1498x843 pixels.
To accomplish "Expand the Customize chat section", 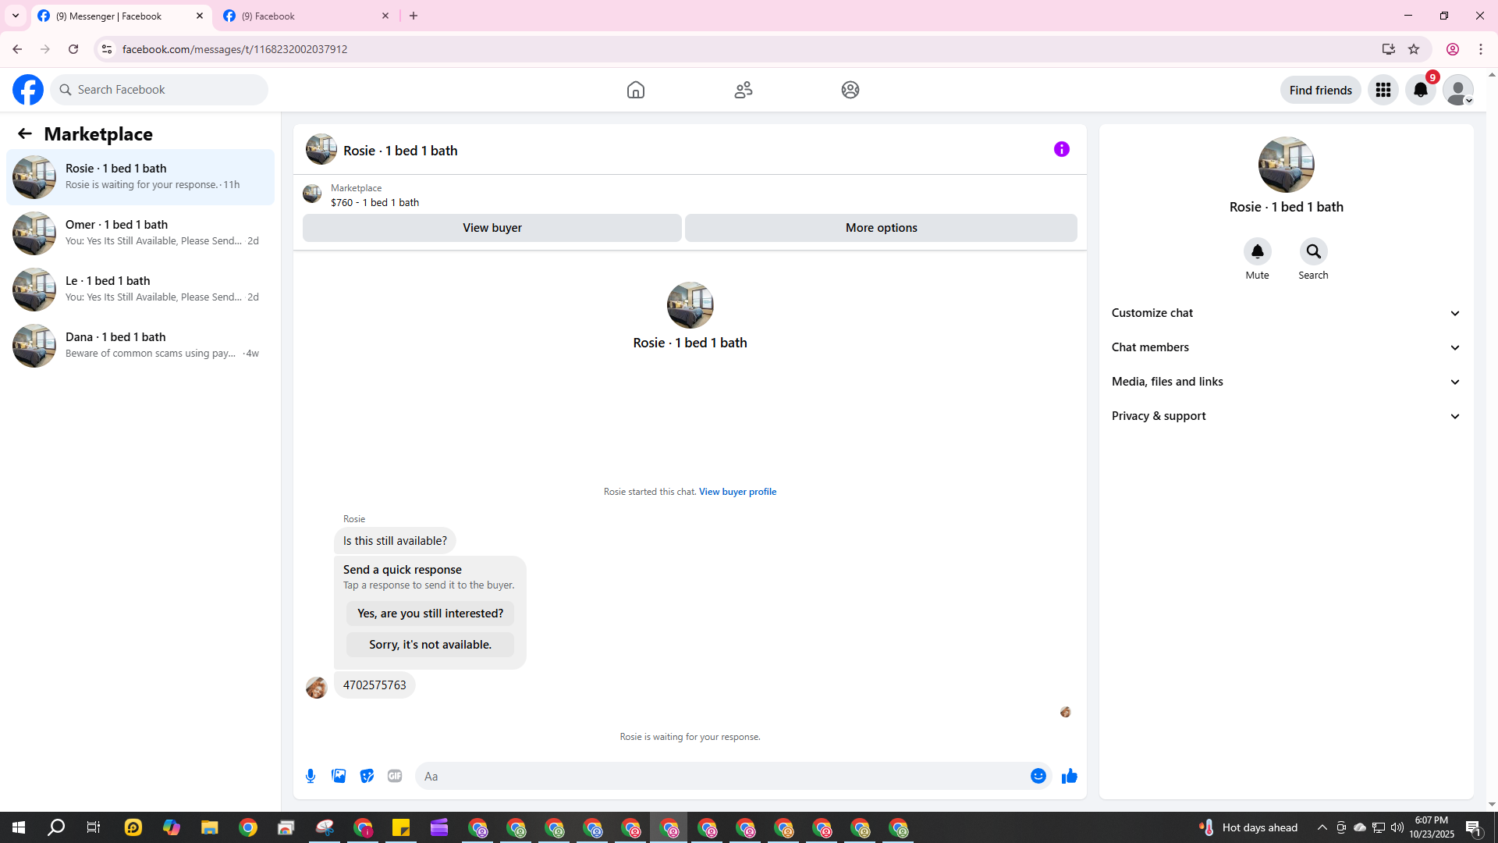I will click(x=1286, y=313).
